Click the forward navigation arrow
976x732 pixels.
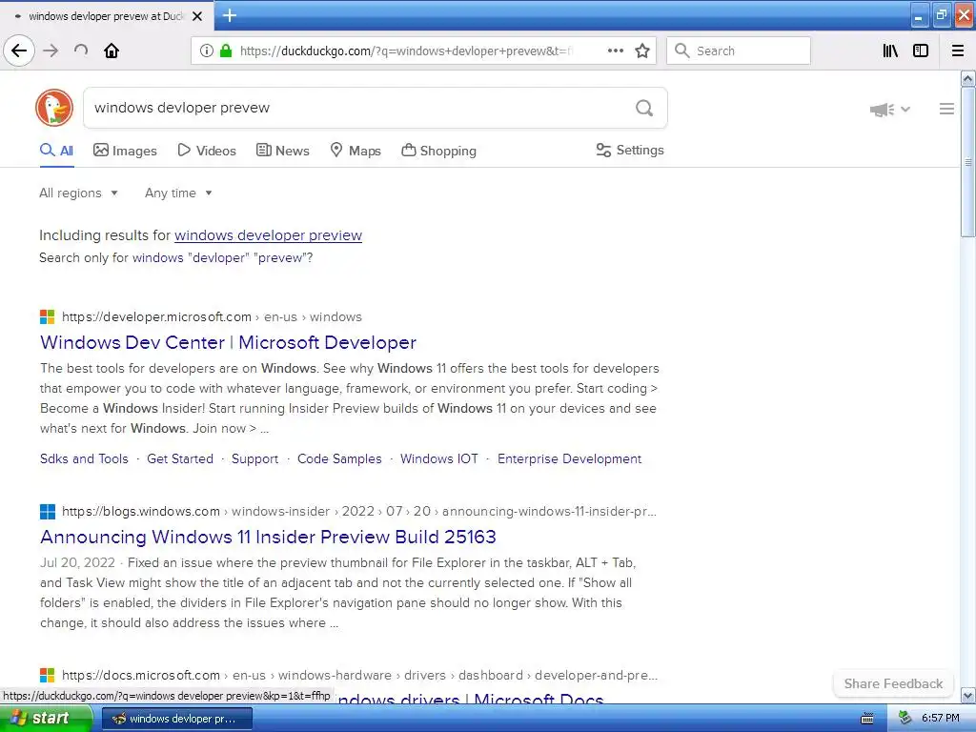click(51, 51)
